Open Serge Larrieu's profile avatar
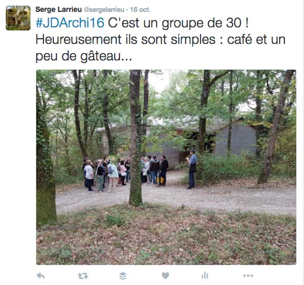The image size is (304, 285). click(18, 18)
